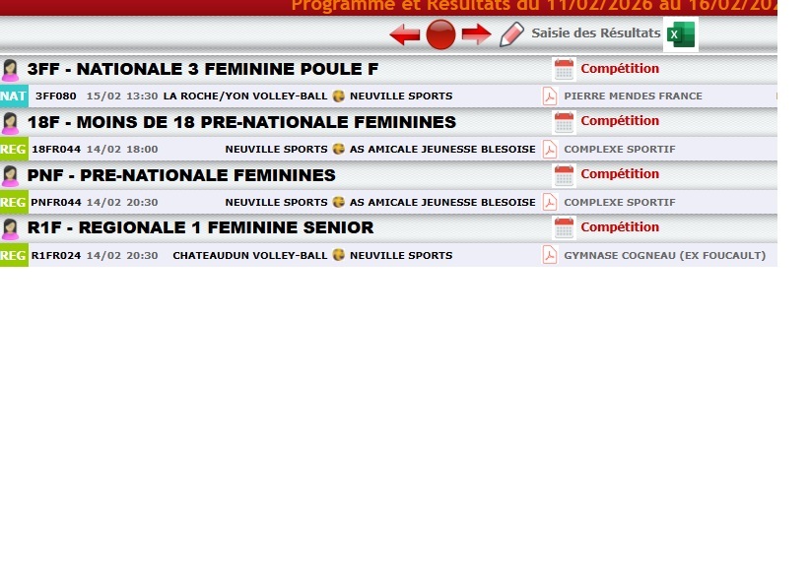
Task: Open PDF icon on match 18FR044 row
Action: [x=550, y=150]
